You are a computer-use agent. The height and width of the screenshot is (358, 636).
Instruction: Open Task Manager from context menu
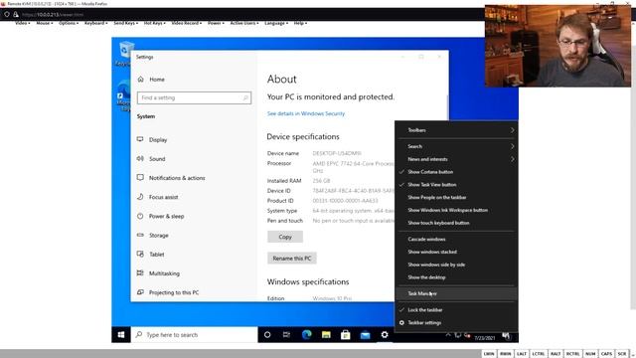pos(456,293)
